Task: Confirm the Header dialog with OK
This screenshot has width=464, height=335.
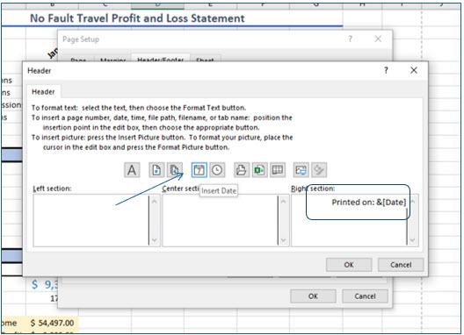Action: click(x=349, y=265)
